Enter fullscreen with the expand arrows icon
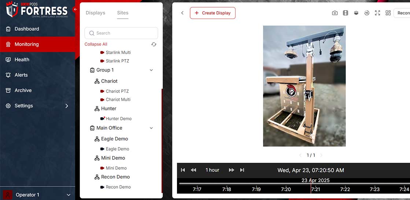410x200 pixels. pos(377,13)
